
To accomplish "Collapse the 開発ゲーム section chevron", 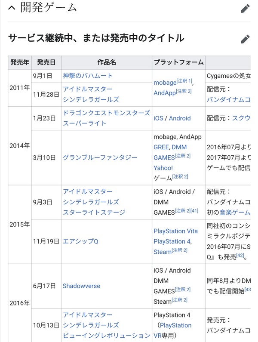I will coord(12,8).
